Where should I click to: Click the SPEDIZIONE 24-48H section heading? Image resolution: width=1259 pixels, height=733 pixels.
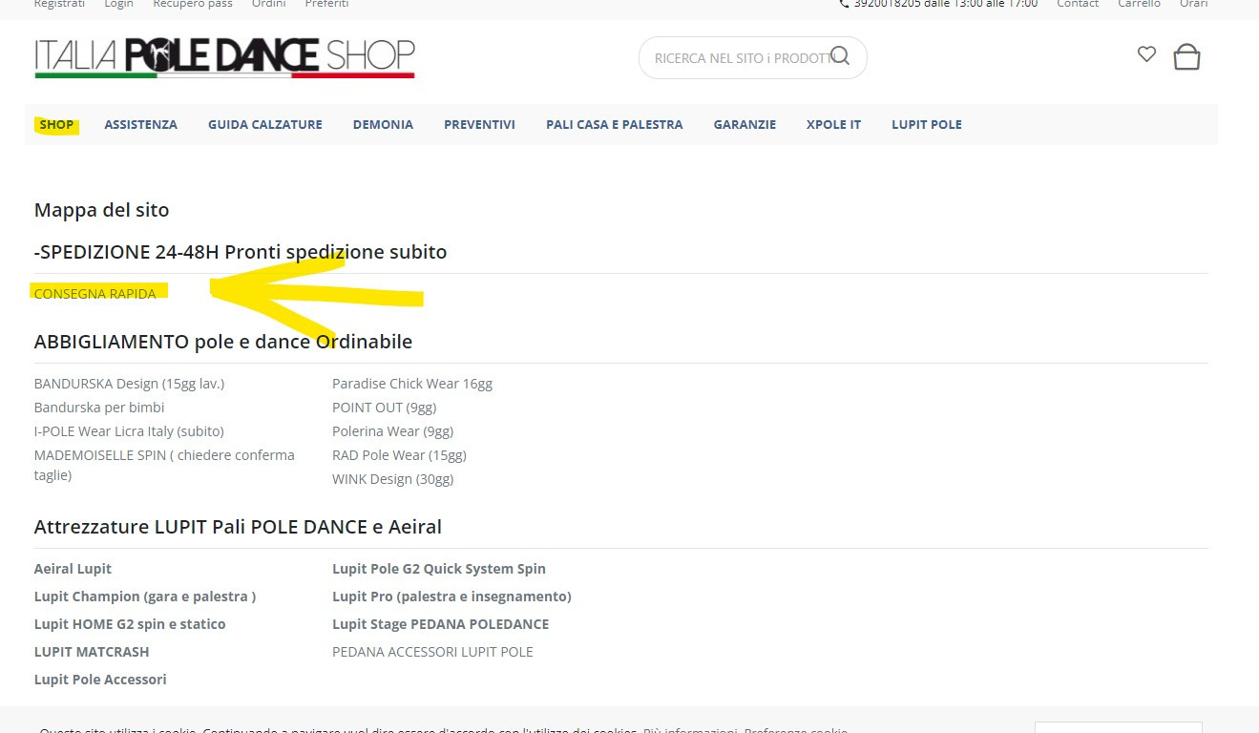(241, 252)
